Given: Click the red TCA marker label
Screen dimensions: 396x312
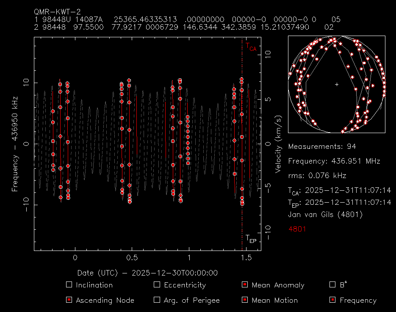Looking at the screenshot, I should [x=251, y=47].
